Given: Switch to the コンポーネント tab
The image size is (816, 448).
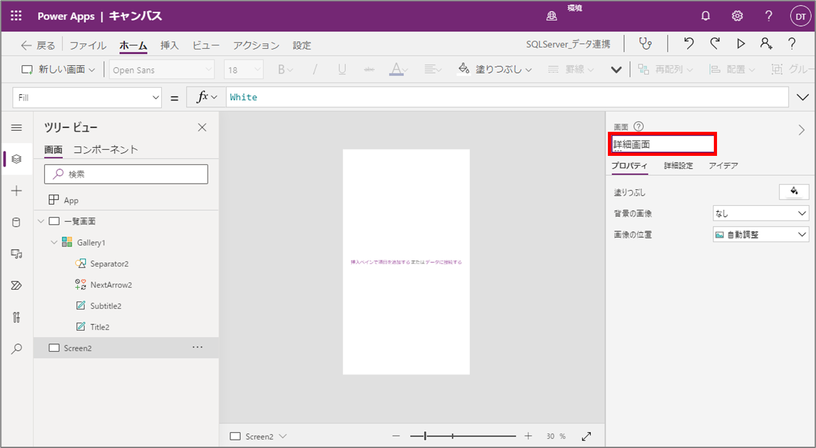Looking at the screenshot, I should click(x=105, y=150).
